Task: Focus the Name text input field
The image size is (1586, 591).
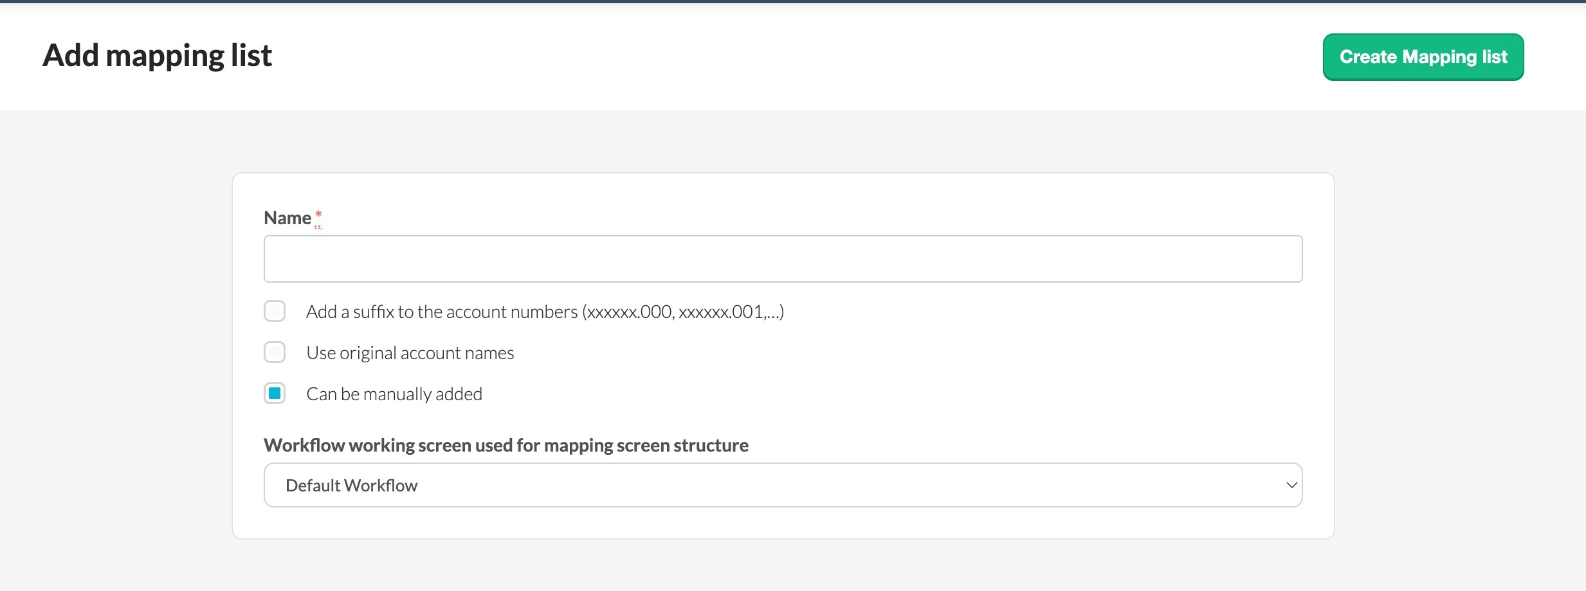Action: (x=783, y=259)
